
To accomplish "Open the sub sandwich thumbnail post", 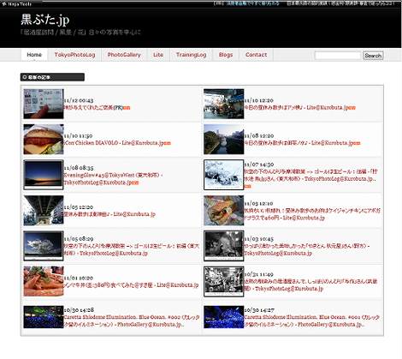I will click(x=223, y=211).
